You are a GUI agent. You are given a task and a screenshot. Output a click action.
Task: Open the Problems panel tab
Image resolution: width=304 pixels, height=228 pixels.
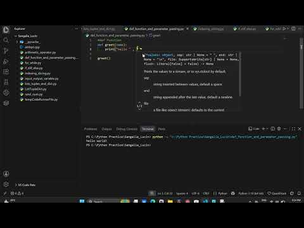(91, 129)
